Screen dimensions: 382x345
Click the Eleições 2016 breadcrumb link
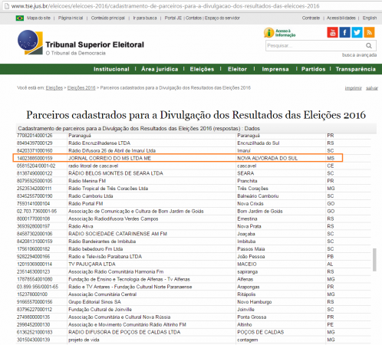pos(81,88)
